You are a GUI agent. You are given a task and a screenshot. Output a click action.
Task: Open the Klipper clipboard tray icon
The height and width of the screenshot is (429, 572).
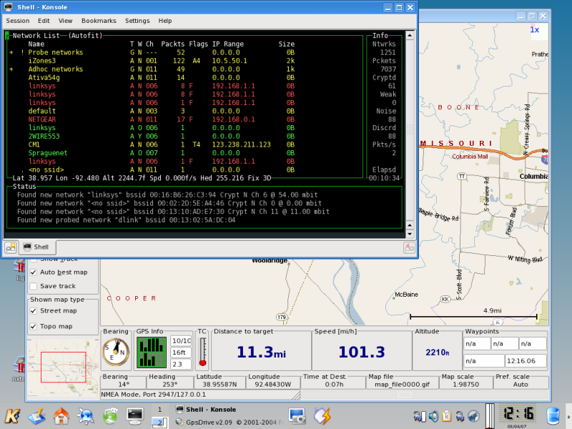(x=446, y=416)
